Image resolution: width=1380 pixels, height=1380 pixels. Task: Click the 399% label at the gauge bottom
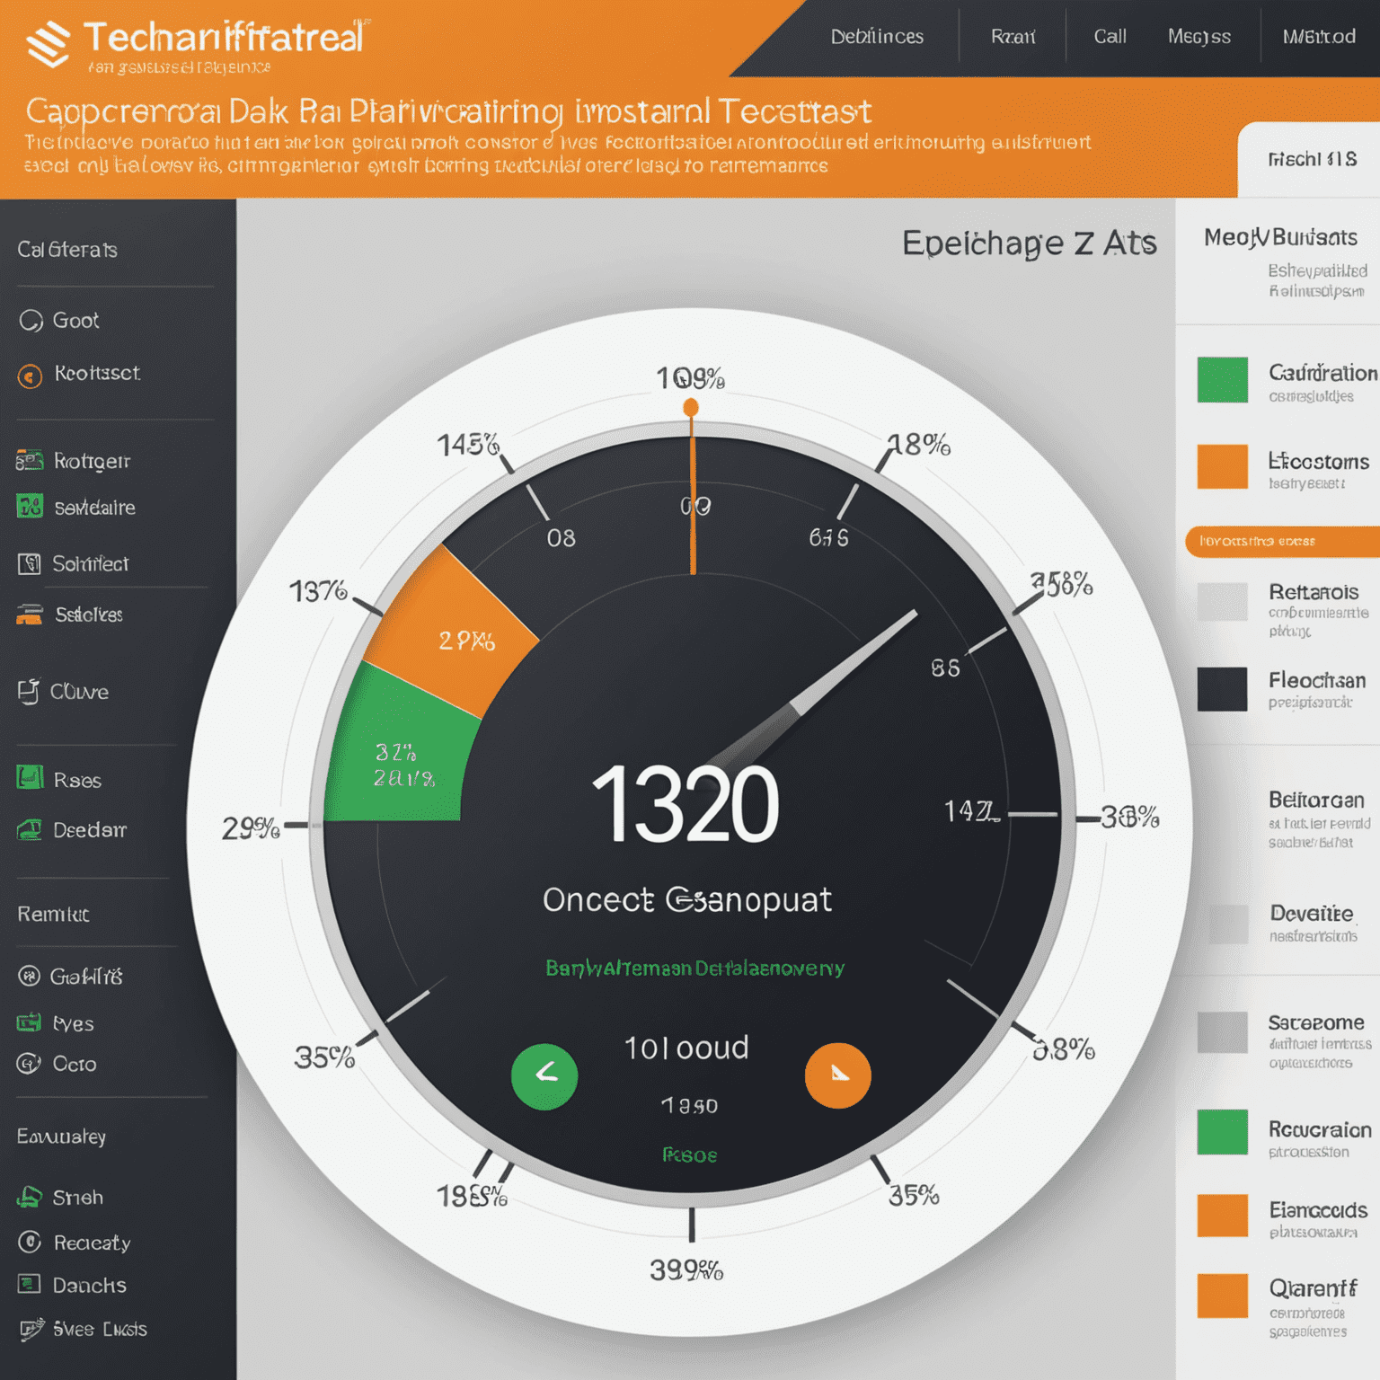[686, 1269]
